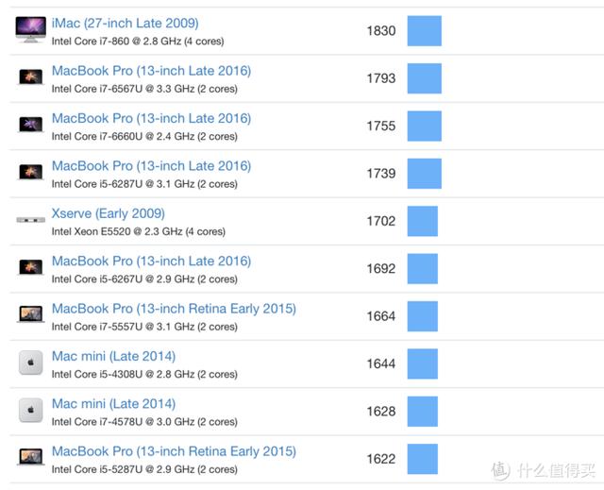Click the MacBook Pro thumbnail in i7-6567U row
This screenshot has height=490, width=604.
point(31,77)
